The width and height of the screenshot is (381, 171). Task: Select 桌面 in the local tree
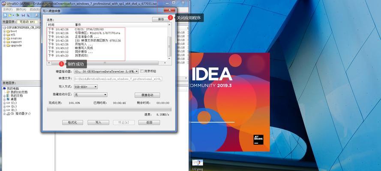pos(12,99)
